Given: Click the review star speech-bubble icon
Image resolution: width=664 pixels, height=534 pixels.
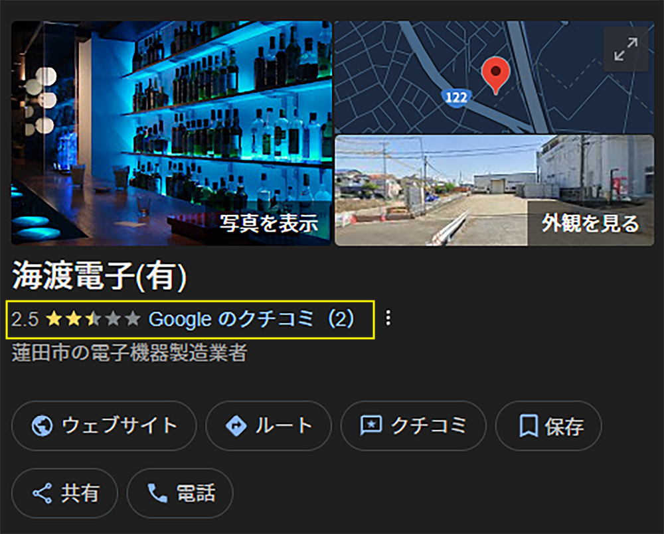Looking at the screenshot, I should tap(371, 426).
